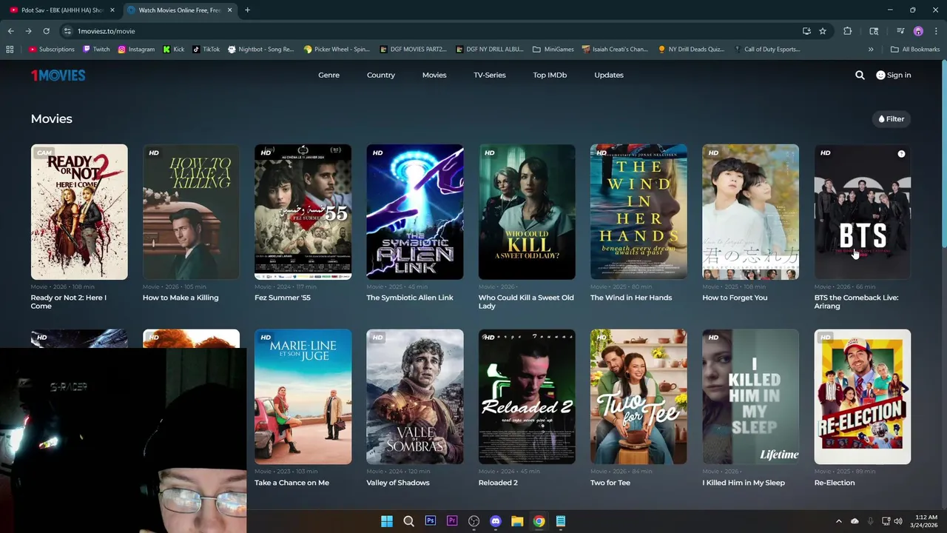Open BTS the Comeback Live poster
Screen dimensions: 947x533
(x=863, y=212)
